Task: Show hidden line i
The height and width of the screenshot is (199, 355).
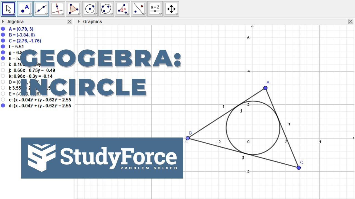Action: coord(3,64)
